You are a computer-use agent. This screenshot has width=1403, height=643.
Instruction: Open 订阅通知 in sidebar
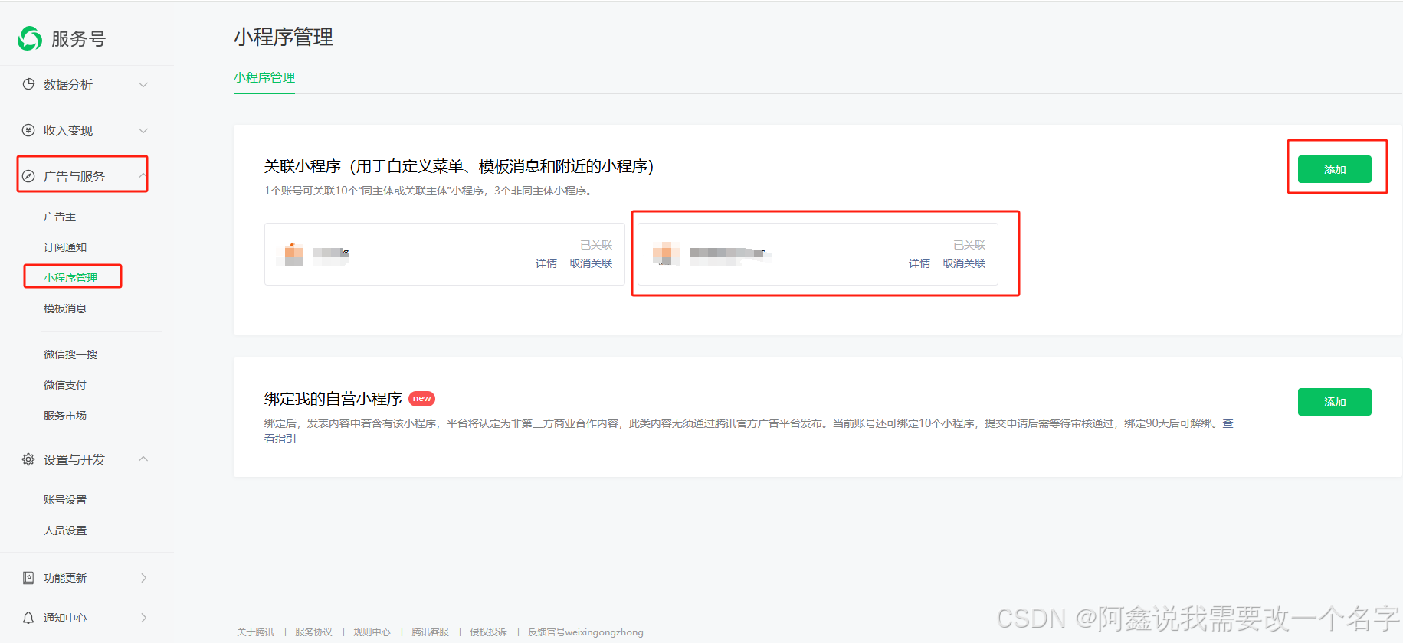click(x=65, y=247)
